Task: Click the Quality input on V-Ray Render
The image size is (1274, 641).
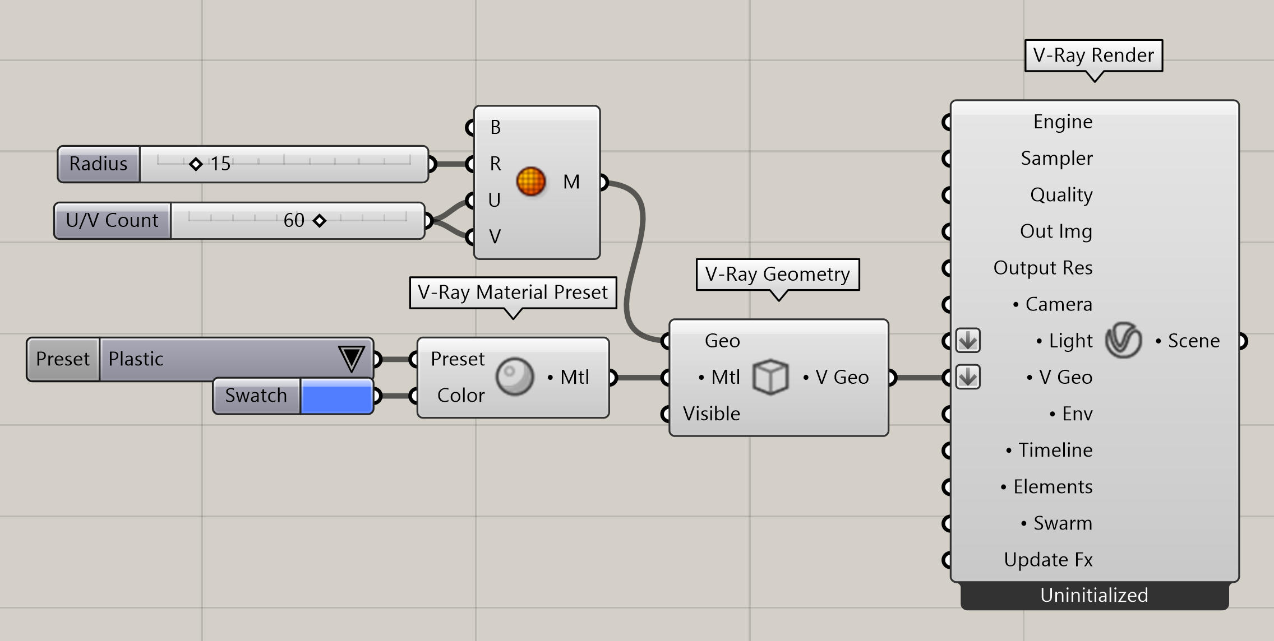Action: pyautogui.click(x=1061, y=194)
